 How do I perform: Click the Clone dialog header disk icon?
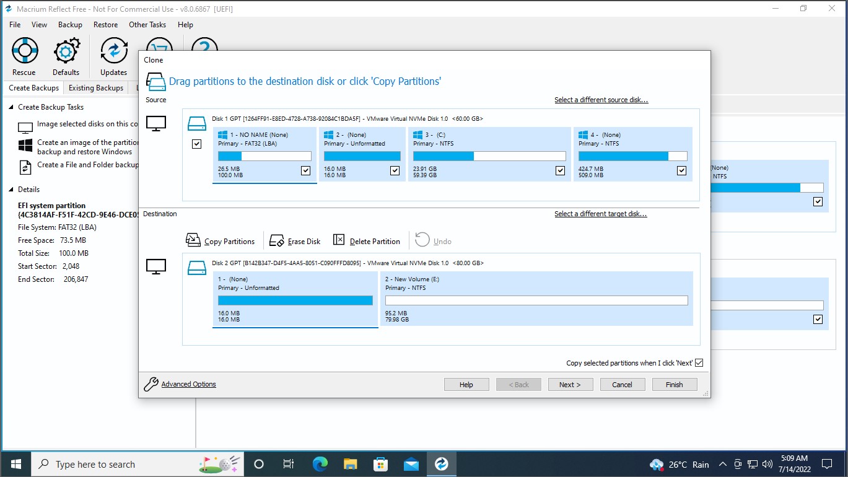[155, 82]
